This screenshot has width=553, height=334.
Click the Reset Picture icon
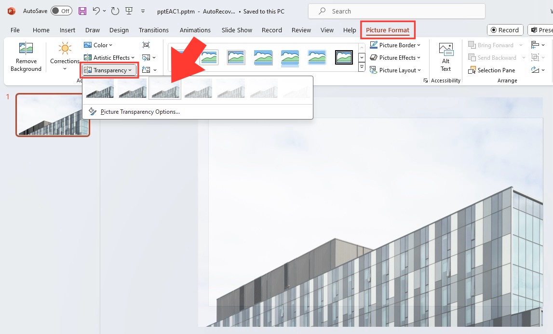coord(146,70)
